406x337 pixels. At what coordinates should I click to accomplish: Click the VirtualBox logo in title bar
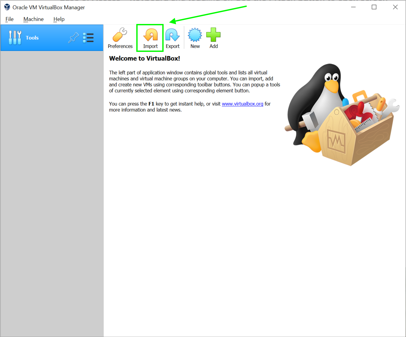[x=7, y=7]
